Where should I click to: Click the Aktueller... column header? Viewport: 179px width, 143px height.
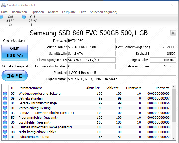click(x=94, y=88)
